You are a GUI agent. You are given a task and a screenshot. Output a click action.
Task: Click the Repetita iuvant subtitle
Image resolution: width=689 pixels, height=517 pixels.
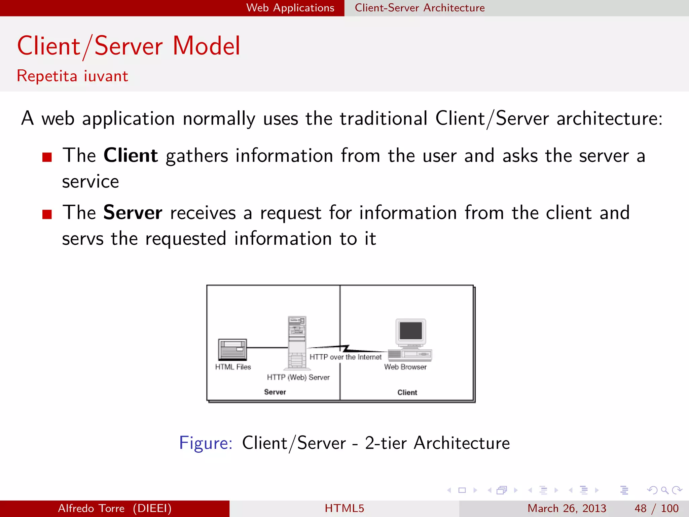coord(72,76)
